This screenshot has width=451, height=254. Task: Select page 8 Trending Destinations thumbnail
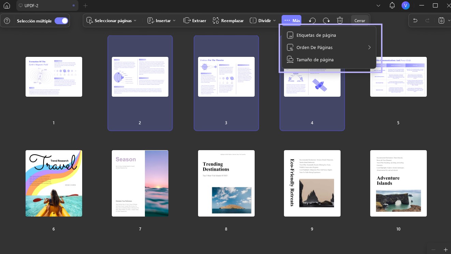(x=226, y=184)
